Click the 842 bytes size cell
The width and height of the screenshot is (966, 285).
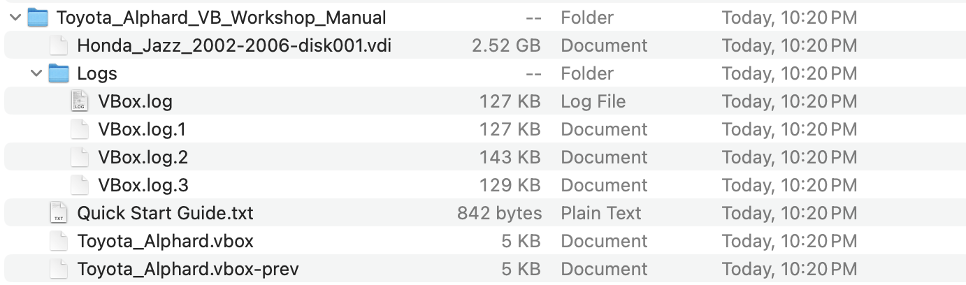tap(499, 213)
